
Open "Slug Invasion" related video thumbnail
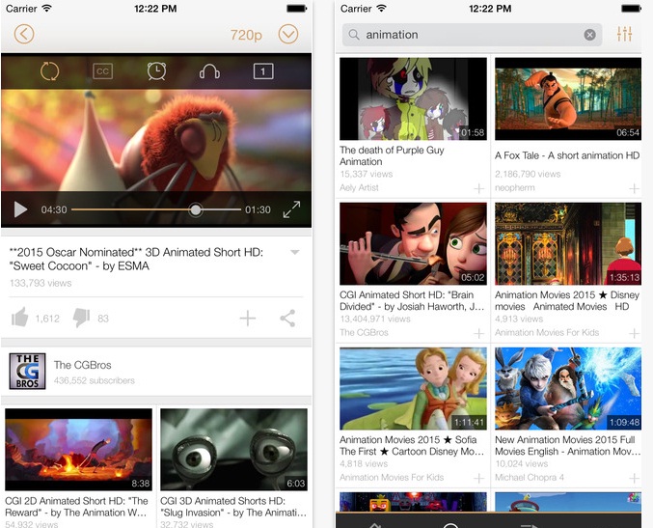tap(233, 449)
